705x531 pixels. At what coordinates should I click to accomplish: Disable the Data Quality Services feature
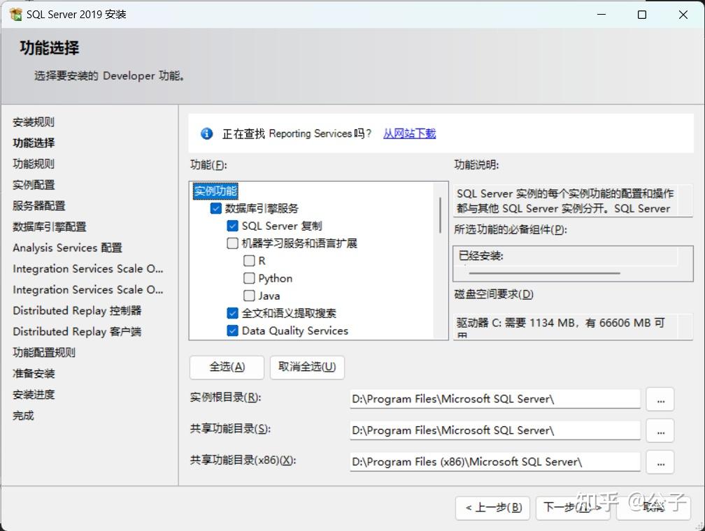(232, 330)
